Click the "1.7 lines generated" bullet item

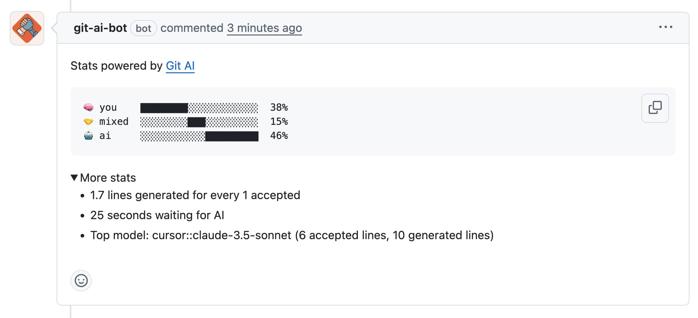(x=195, y=195)
